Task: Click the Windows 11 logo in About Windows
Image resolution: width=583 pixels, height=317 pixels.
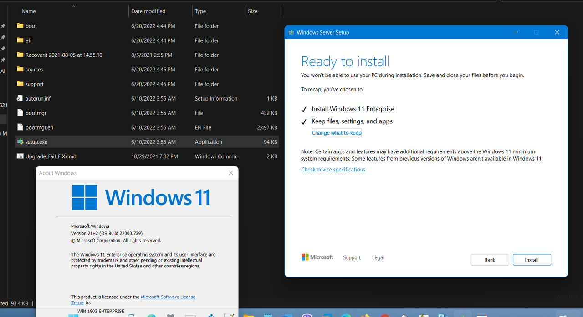Action: click(141, 197)
